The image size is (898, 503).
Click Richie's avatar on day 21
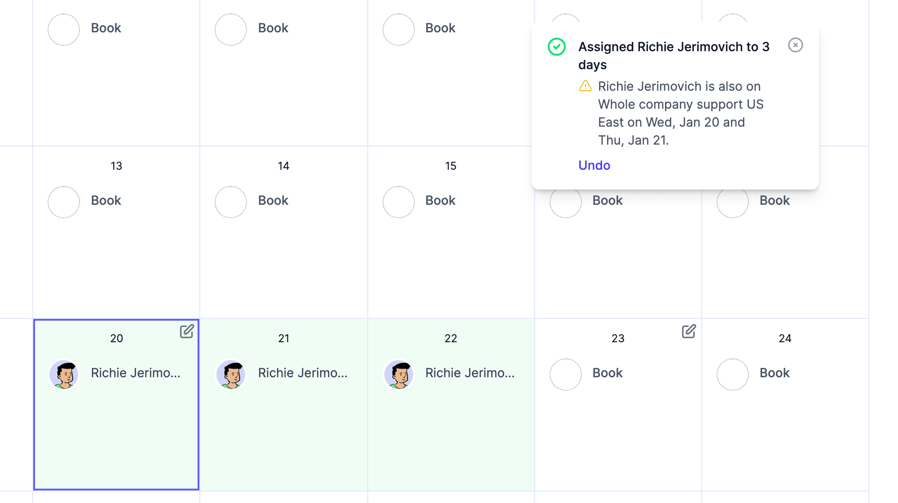(231, 374)
